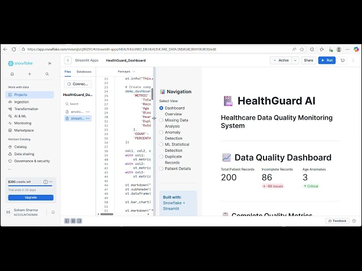Viewport: 362px width, 271px height.
Task: Open the browser profile avatar
Action: (339, 49)
